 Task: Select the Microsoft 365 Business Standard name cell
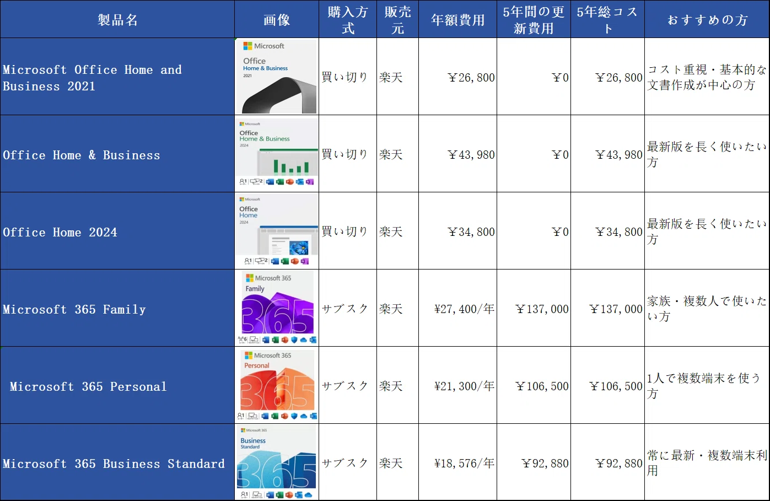117,462
